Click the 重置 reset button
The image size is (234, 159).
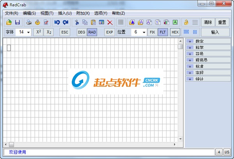[x=222, y=22]
